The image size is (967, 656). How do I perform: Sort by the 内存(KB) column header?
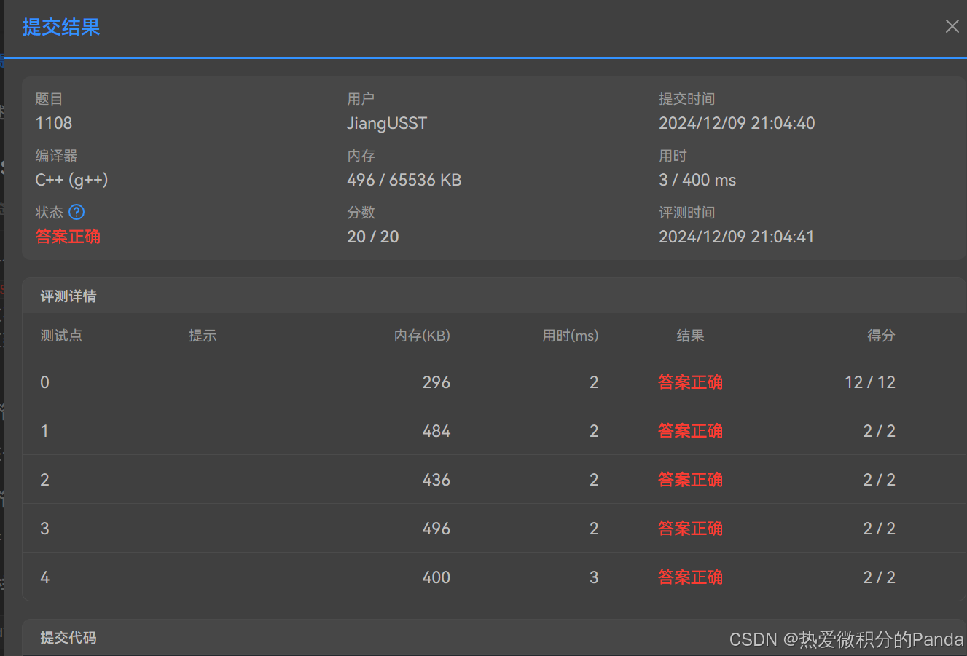click(422, 336)
